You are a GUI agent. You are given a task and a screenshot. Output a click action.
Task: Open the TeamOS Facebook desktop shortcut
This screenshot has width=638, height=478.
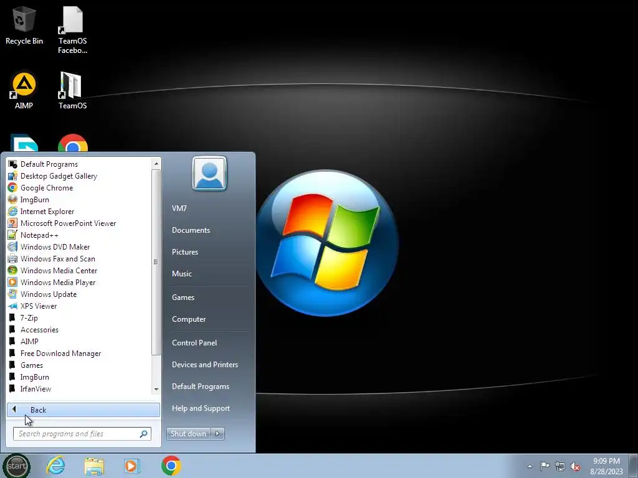tap(72, 30)
